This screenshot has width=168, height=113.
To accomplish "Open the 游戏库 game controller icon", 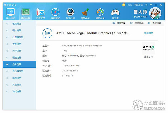I will click(x=115, y=14).
